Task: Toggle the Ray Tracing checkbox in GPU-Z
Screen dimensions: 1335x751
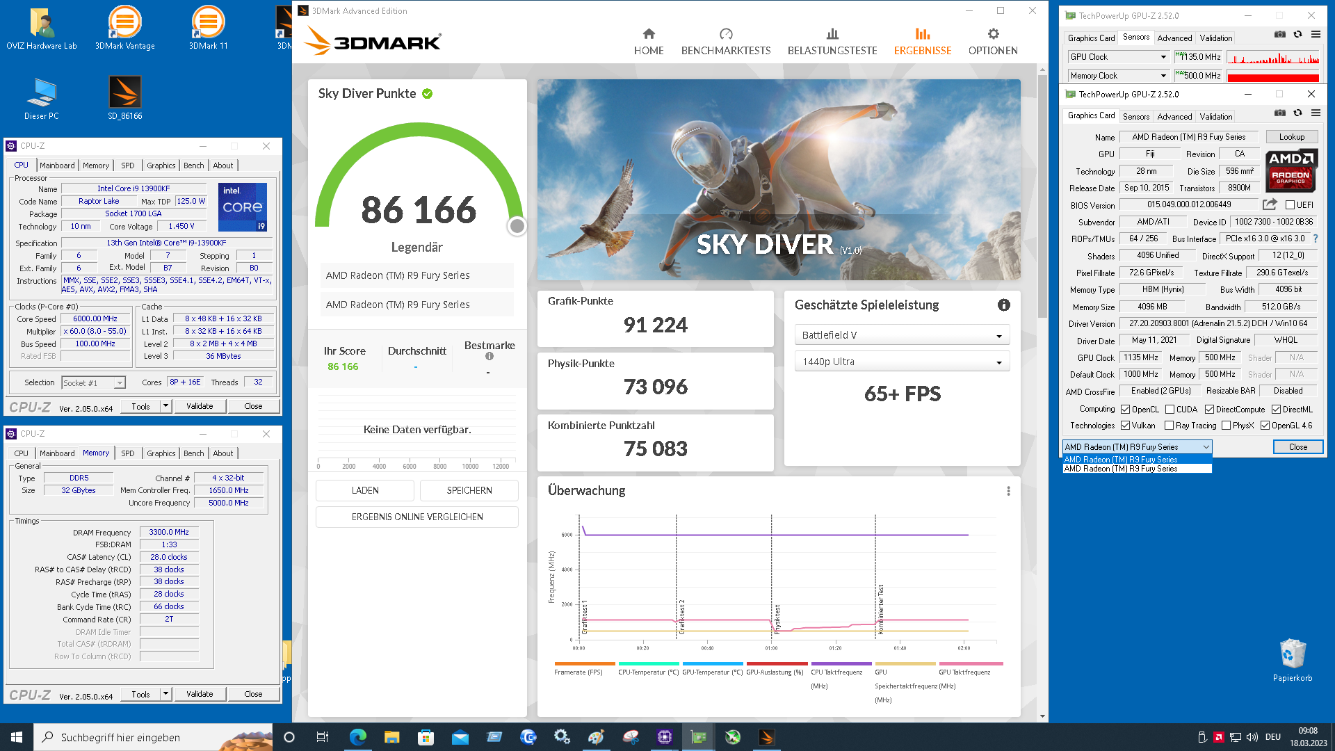Action: [1169, 426]
